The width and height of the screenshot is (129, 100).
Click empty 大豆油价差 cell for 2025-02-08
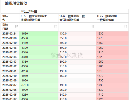coord(77,80)
